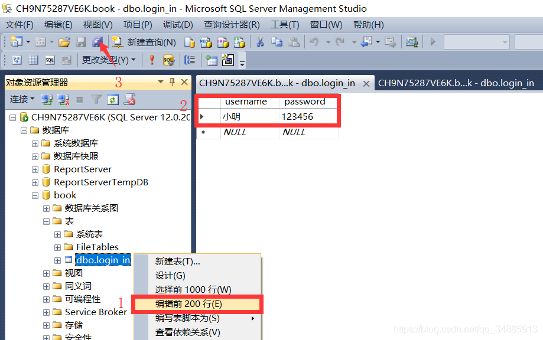Click the Database Engine Query icon

click(x=190, y=42)
